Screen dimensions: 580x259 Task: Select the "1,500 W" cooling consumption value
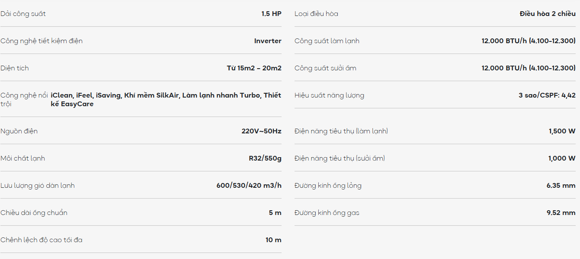(562, 131)
